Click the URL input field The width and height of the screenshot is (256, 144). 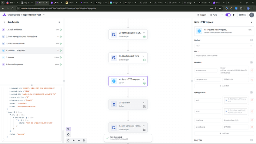(x=224, y=56)
